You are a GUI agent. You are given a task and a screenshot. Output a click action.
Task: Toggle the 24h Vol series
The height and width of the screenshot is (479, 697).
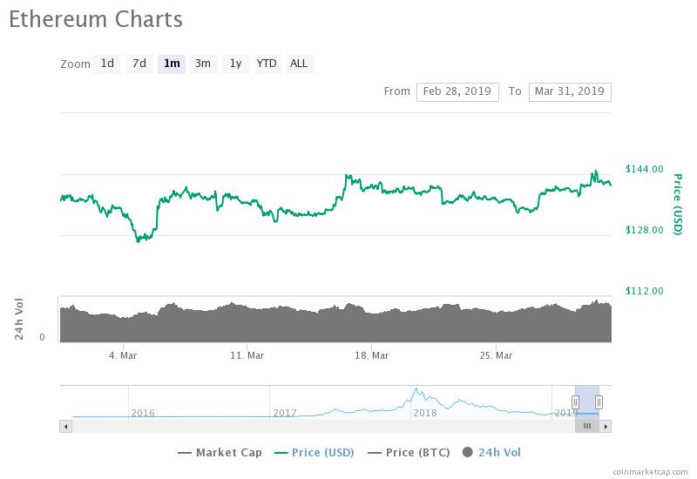tap(493, 452)
